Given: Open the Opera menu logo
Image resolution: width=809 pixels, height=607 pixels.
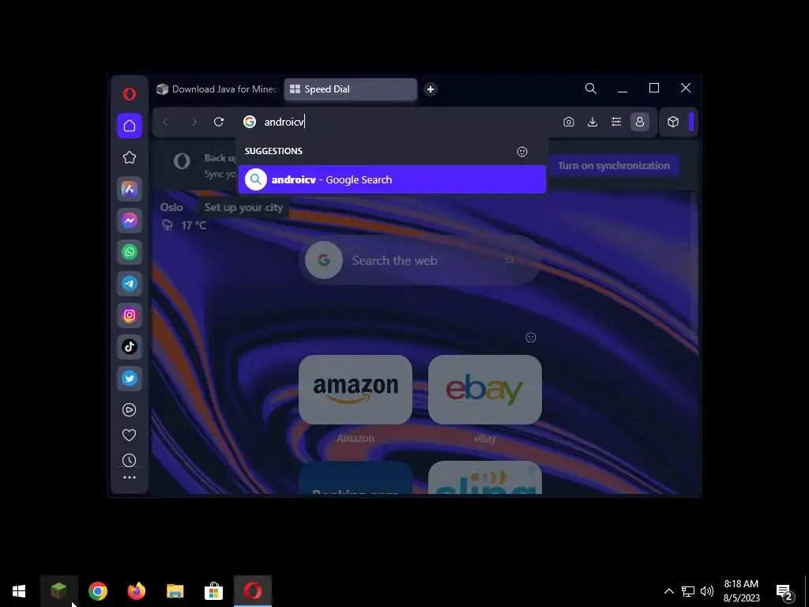Looking at the screenshot, I should click(x=130, y=93).
